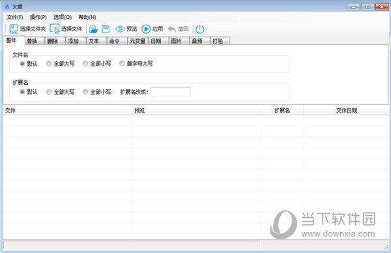The height and width of the screenshot is (253, 391).
Task: Switch to the 文本 tab
Action: [96, 41]
